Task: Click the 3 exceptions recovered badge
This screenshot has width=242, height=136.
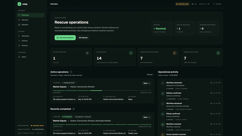Action: click(83, 117)
